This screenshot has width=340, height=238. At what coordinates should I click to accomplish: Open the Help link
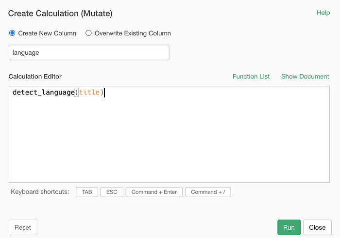(323, 13)
